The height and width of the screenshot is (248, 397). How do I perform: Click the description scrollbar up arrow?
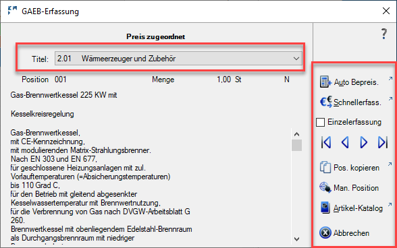tap(297, 134)
